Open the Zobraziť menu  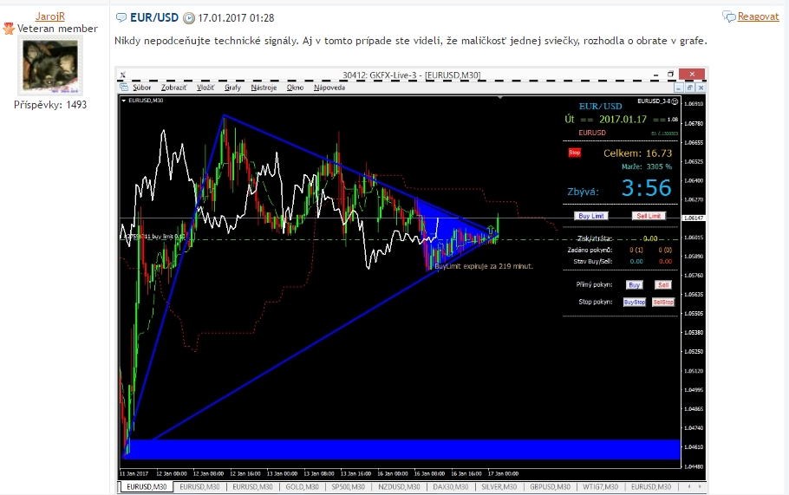(174, 88)
